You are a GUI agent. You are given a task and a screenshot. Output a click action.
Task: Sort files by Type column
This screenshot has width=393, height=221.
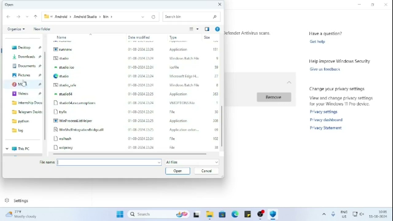point(173,37)
